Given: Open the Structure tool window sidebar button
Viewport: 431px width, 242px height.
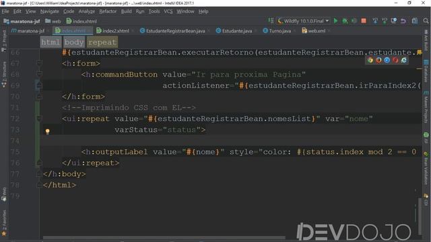Looking at the screenshot, I should click(4, 74).
